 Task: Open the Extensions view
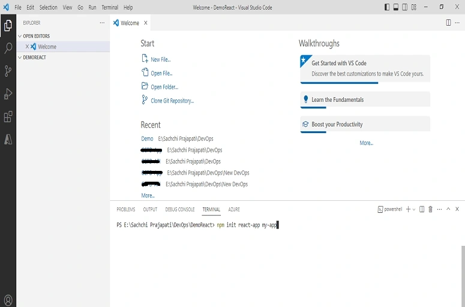8,117
